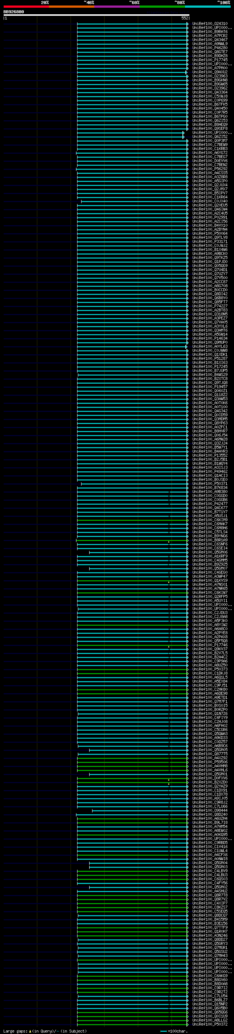Open hit UniRef100_A3WP47
234x1034 pixels.
tap(210, 576)
